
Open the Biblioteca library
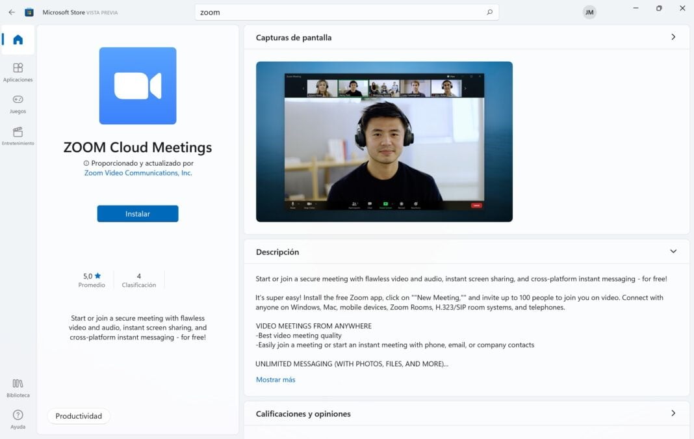pyautogui.click(x=18, y=388)
